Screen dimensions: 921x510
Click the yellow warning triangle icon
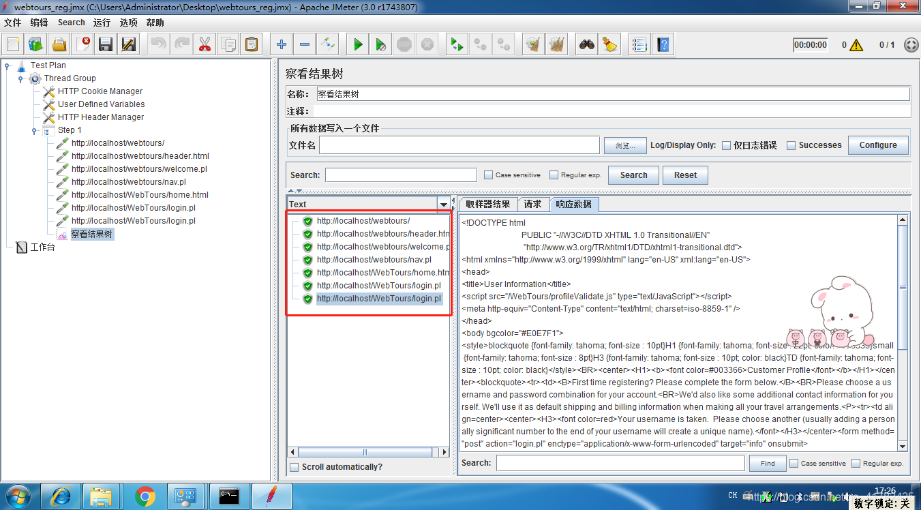856,45
